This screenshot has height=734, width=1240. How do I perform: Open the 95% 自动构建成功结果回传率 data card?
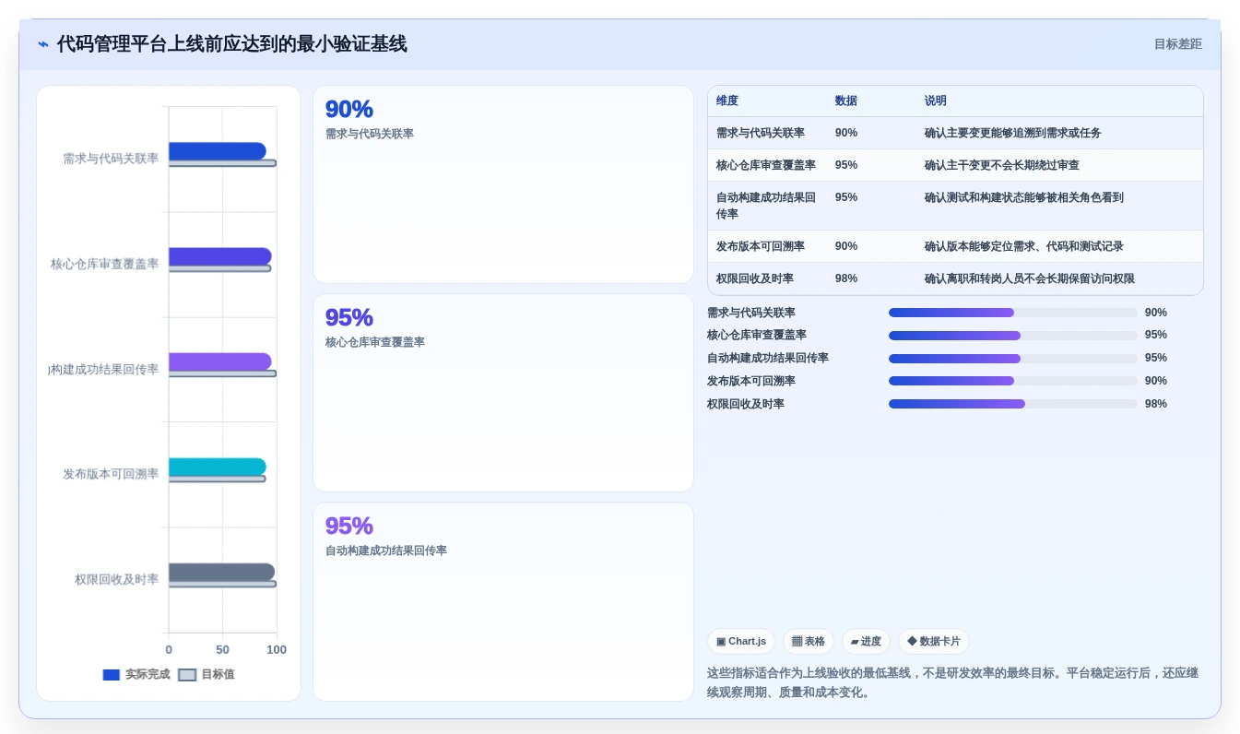pos(503,601)
